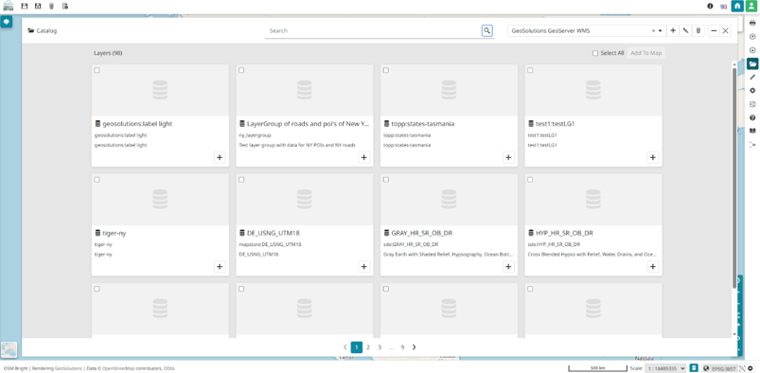Image resolution: width=760 pixels, height=373 pixels.
Task: Select current catalog page 1
Action: [357, 347]
